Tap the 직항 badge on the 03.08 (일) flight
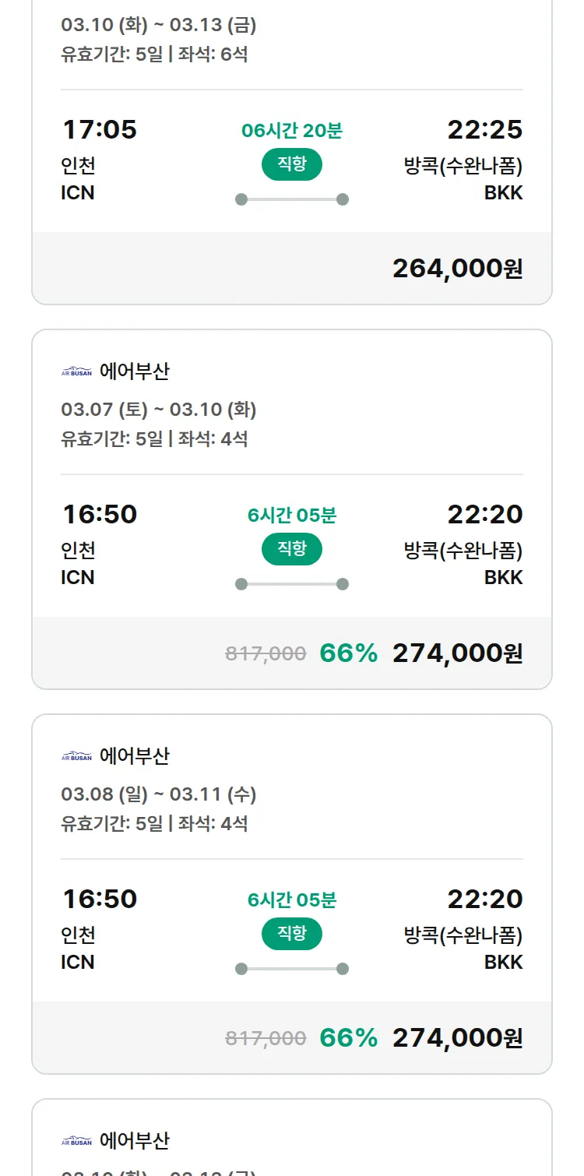Viewport: 584px width, 1176px height. (x=292, y=934)
